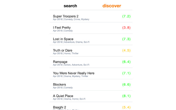Click the red 3.8 rating
This screenshot has height=110, width=176.
tap(126, 28)
